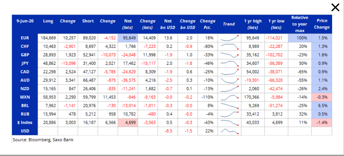Click the 9-Jun-20 date header
Screen dimensions: 344x156
pos(25,21)
